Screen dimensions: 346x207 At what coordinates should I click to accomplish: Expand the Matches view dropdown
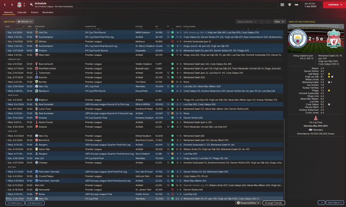[x=25, y=22]
